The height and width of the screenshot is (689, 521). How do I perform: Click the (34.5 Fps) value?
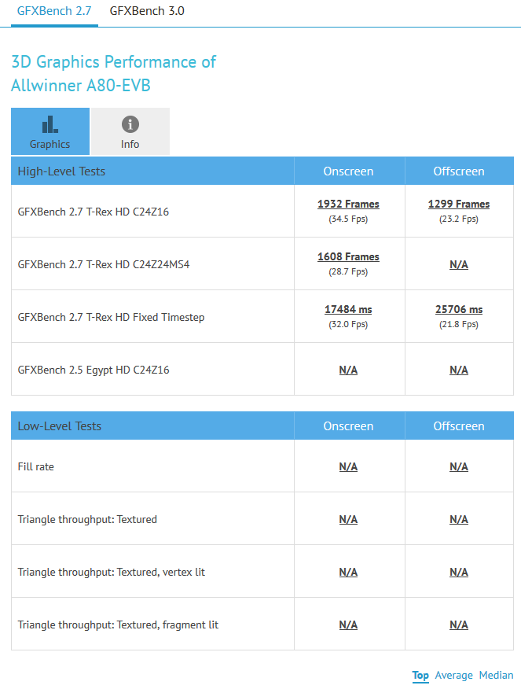pyautogui.click(x=348, y=219)
